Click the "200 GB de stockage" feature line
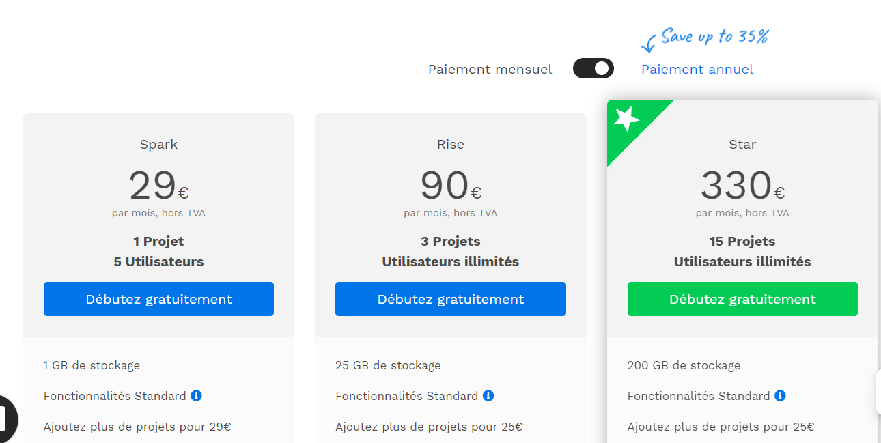 (684, 365)
